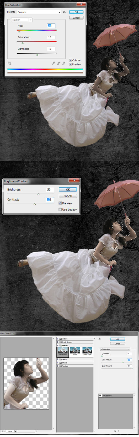Click the Lightness slider handle

[x=37, y=55]
